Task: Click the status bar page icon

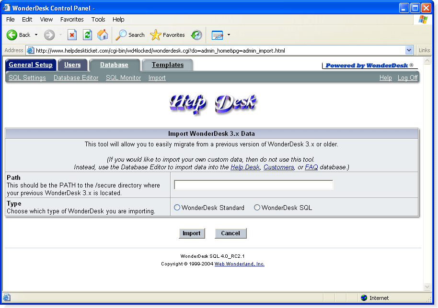Action: point(7,297)
